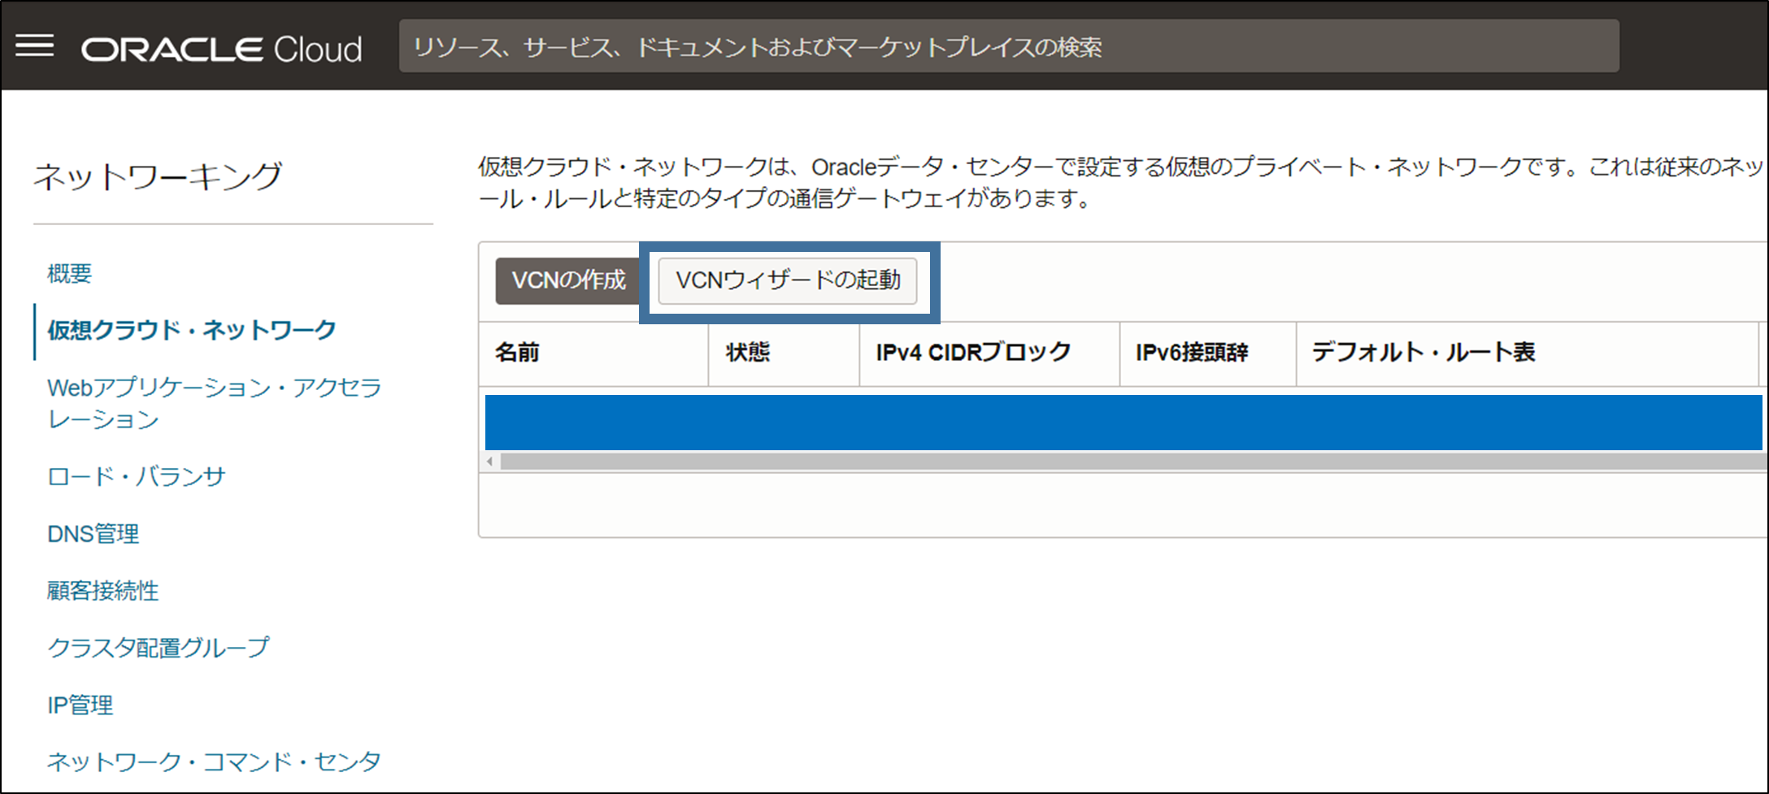Click the VCNの作成 button
This screenshot has width=1769, height=794.
tap(568, 280)
